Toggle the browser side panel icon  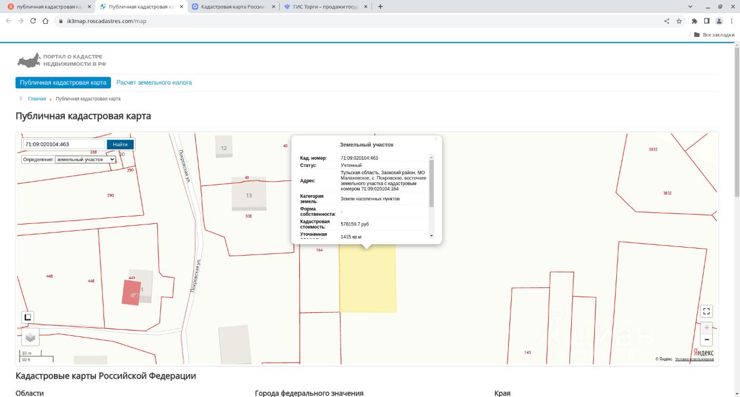(706, 21)
